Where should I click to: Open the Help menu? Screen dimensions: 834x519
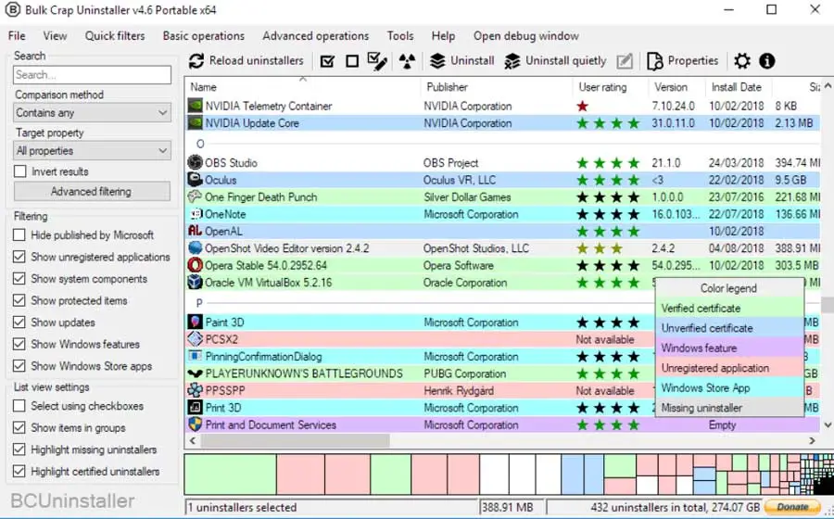pyautogui.click(x=443, y=35)
